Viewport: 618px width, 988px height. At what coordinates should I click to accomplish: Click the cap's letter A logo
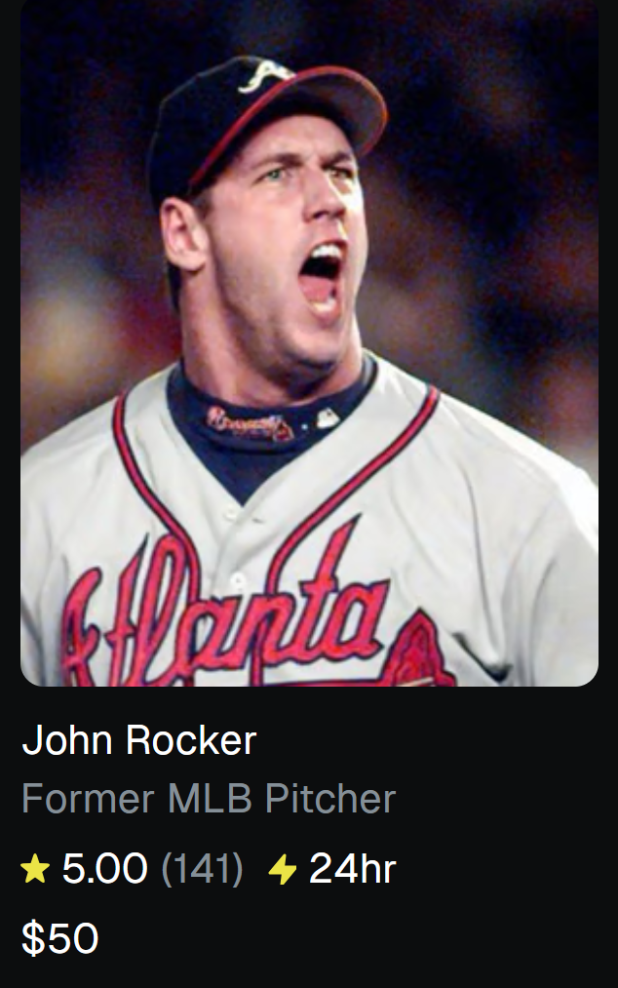pos(264,75)
